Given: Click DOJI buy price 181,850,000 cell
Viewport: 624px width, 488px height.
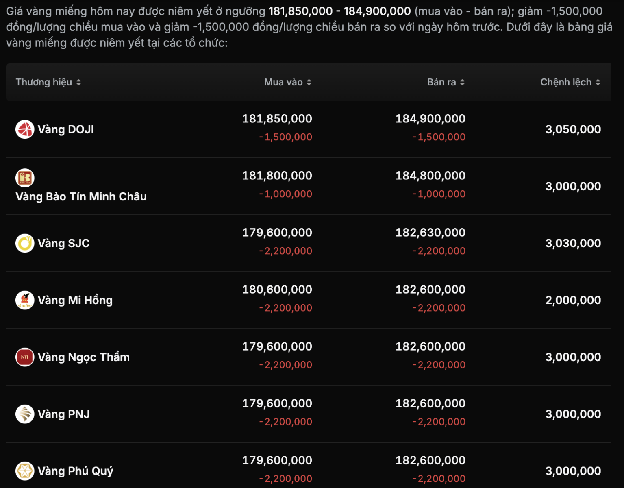Looking at the screenshot, I should pyautogui.click(x=277, y=119).
